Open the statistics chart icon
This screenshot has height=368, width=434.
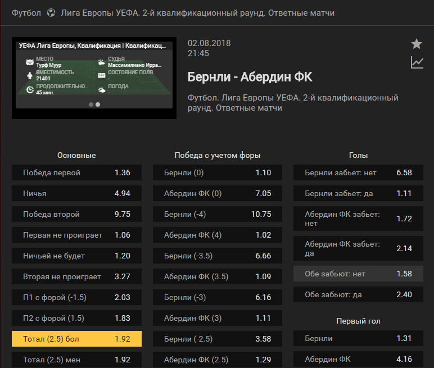[417, 62]
